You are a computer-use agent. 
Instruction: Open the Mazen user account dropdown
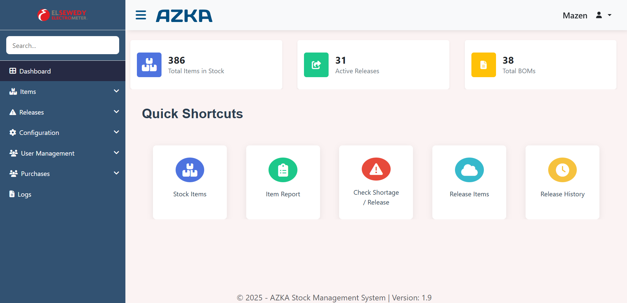click(x=587, y=15)
